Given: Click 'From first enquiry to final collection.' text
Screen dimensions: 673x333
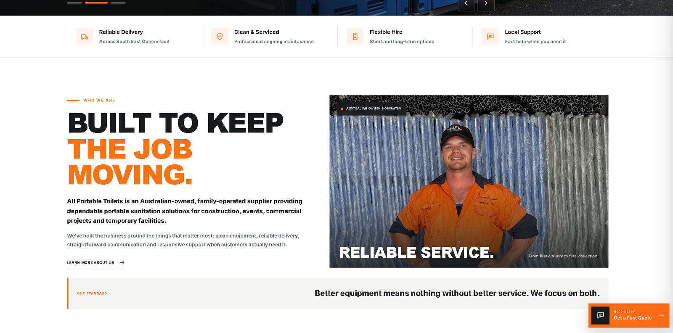Looking at the screenshot, I should click(564, 256).
